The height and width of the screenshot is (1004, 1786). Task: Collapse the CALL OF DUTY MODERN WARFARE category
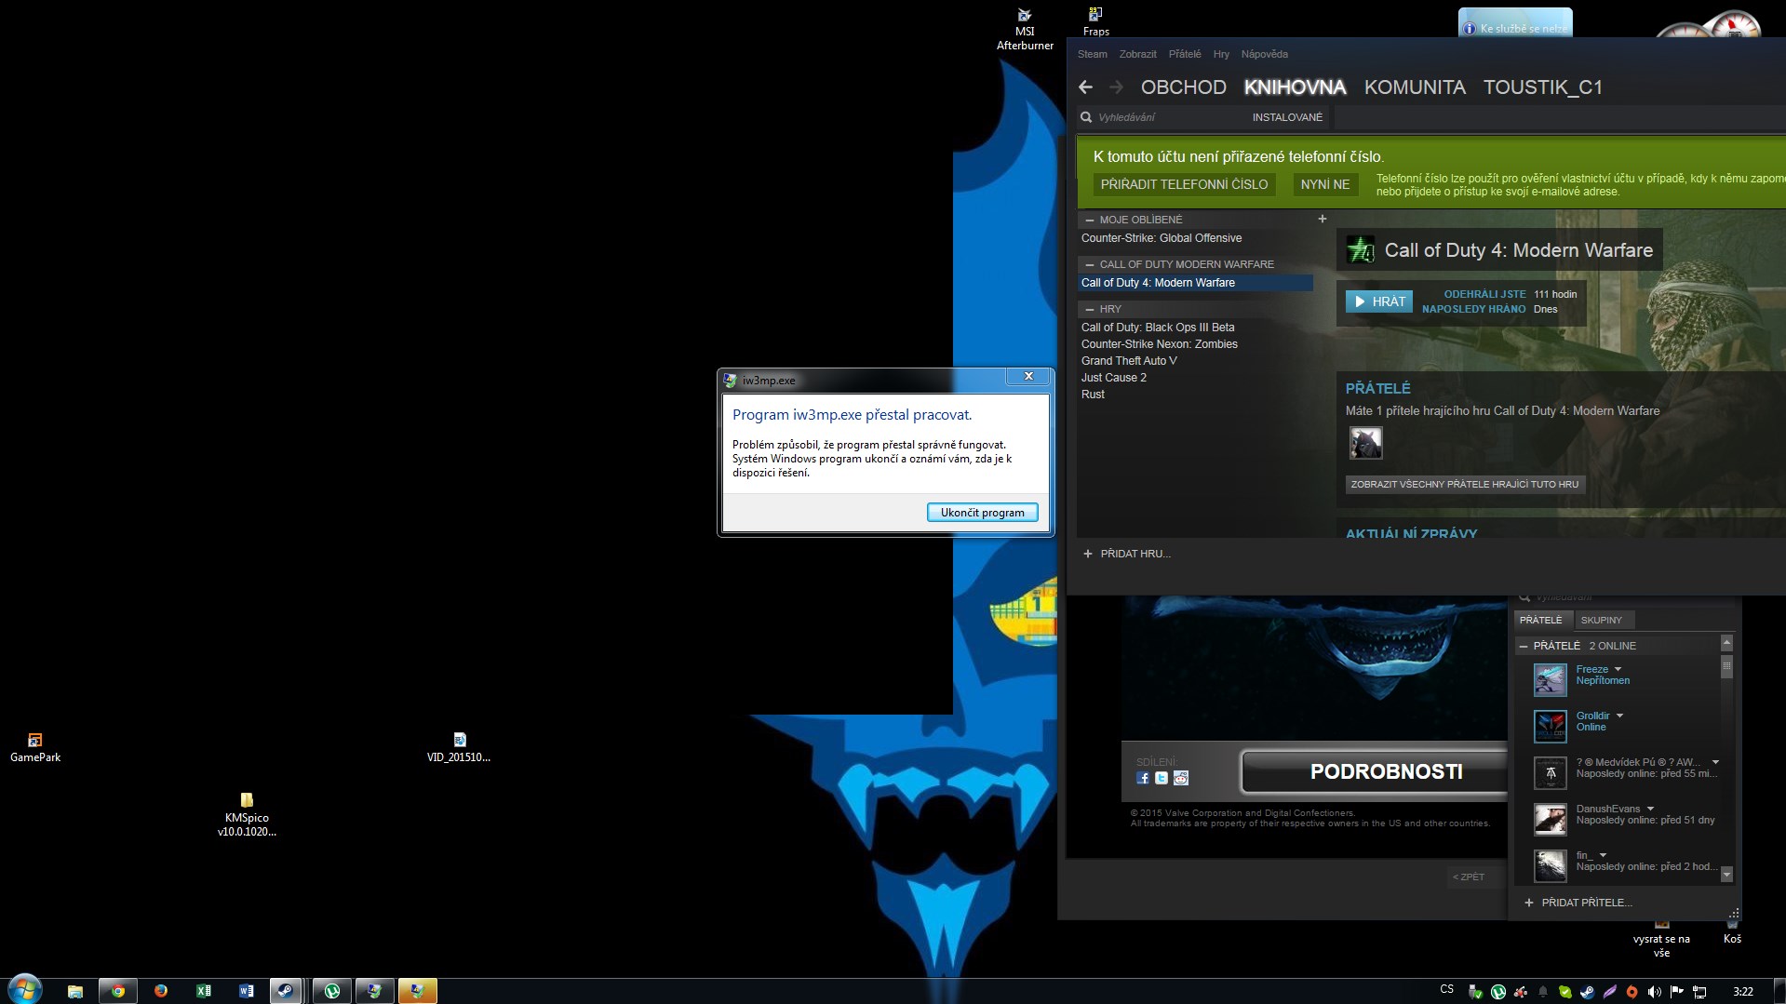point(1089,265)
